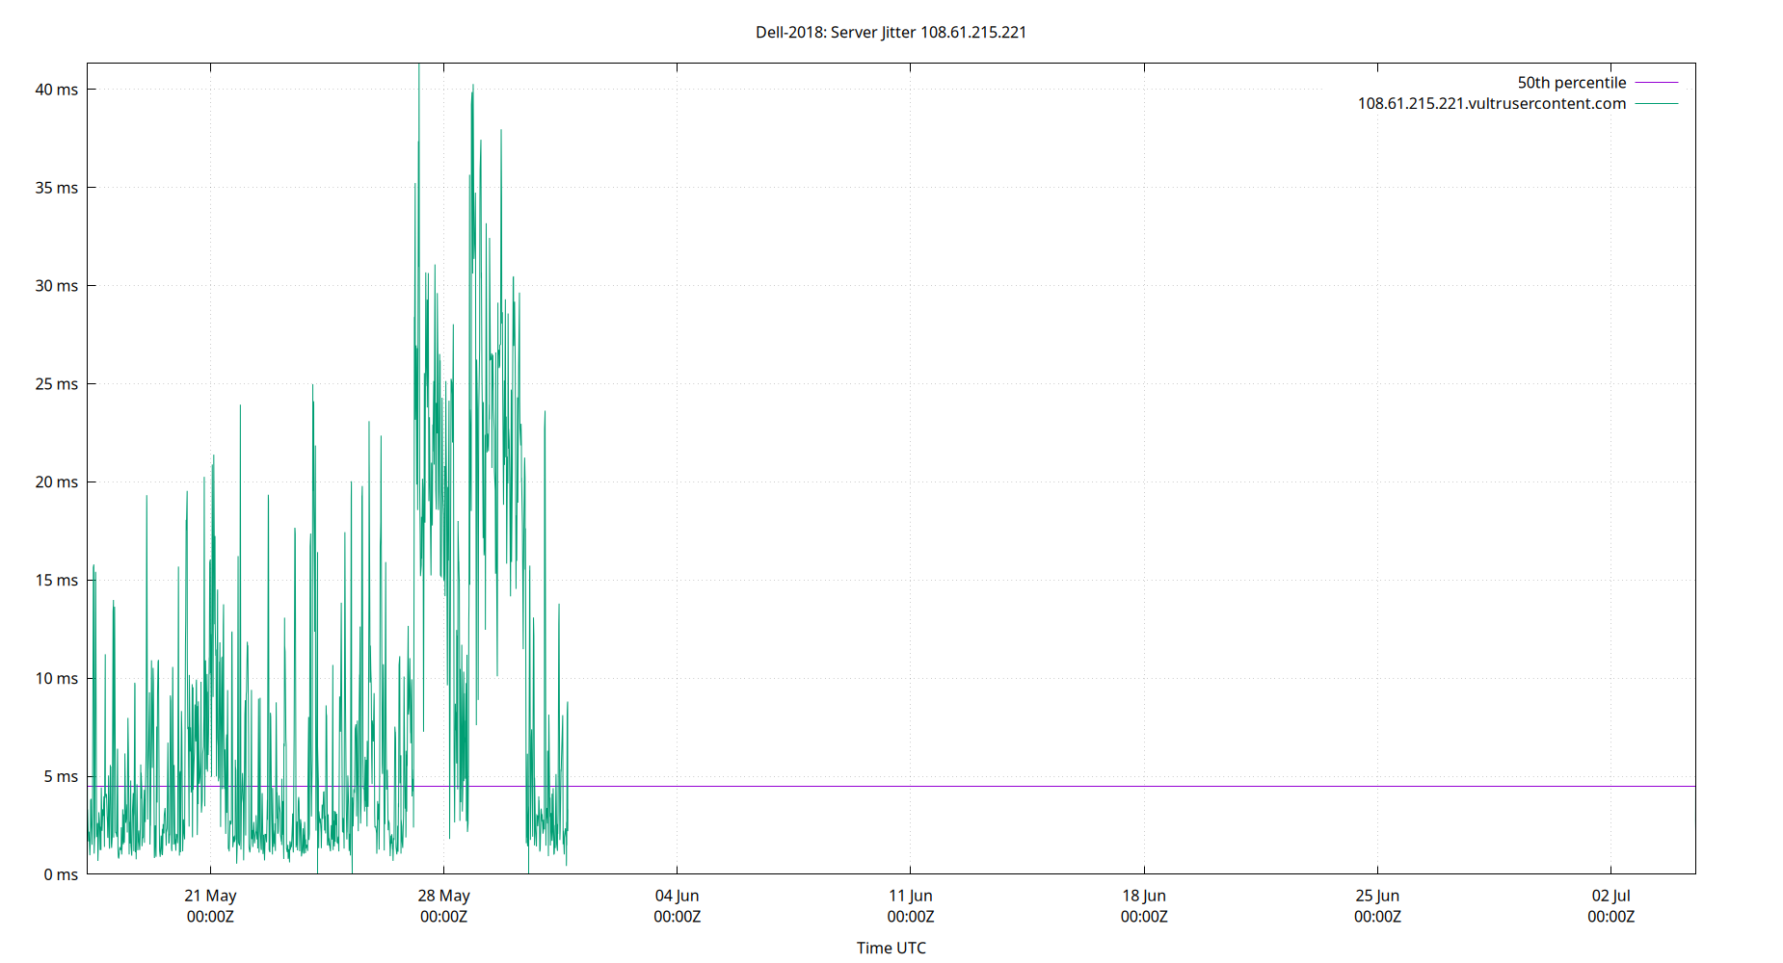Viewport: 1783px width, 963px height.
Task: Click the chart title 'Dell-2018: Server Jitter 108.61.215.221'
Action: pyautogui.click(x=891, y=32)
